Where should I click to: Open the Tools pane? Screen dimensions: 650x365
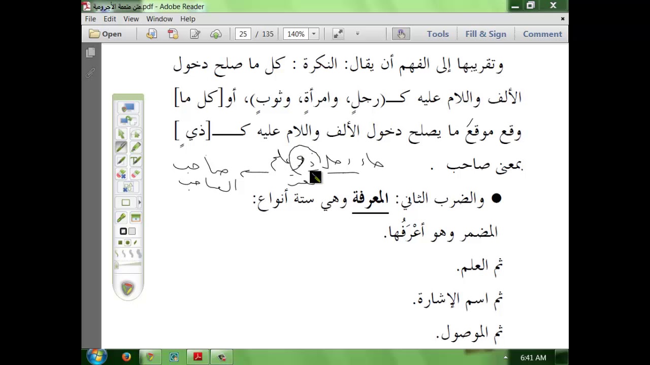click(438, 34)
